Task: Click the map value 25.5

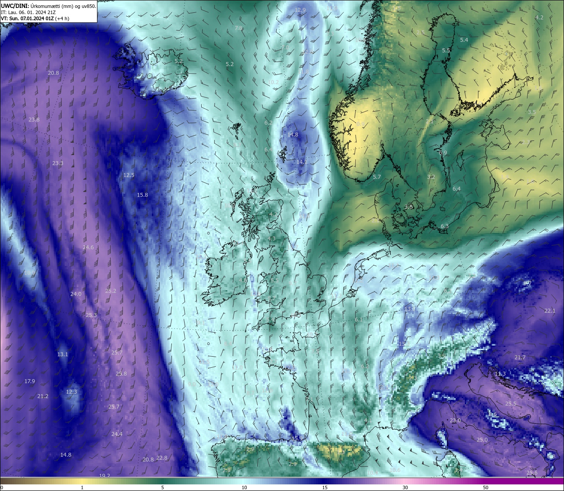Action: click(511, 404)
